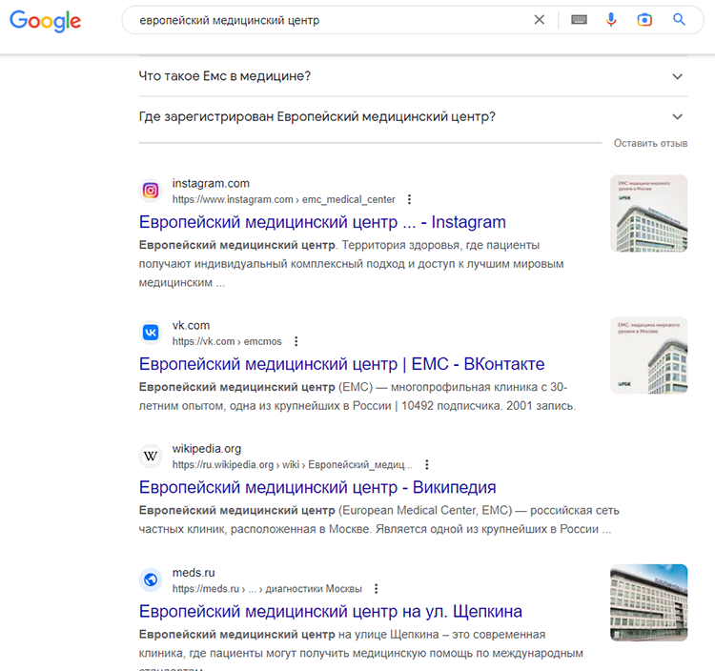Image resolution: width=715 pixels, height=671 pixels.
Task: Open more options for vk.com result
Action: [x=296, y=341]
